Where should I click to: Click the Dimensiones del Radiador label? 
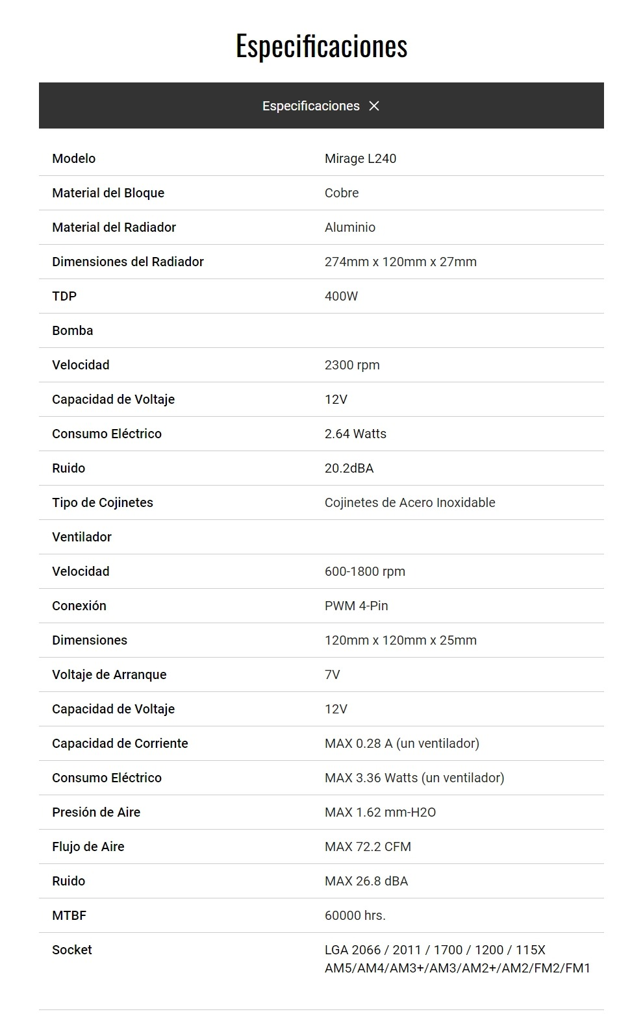(128, 262)
